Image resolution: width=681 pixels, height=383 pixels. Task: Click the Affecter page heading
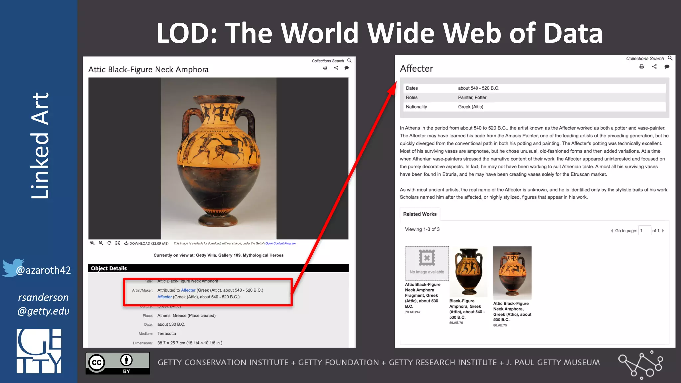coord(416,69)
